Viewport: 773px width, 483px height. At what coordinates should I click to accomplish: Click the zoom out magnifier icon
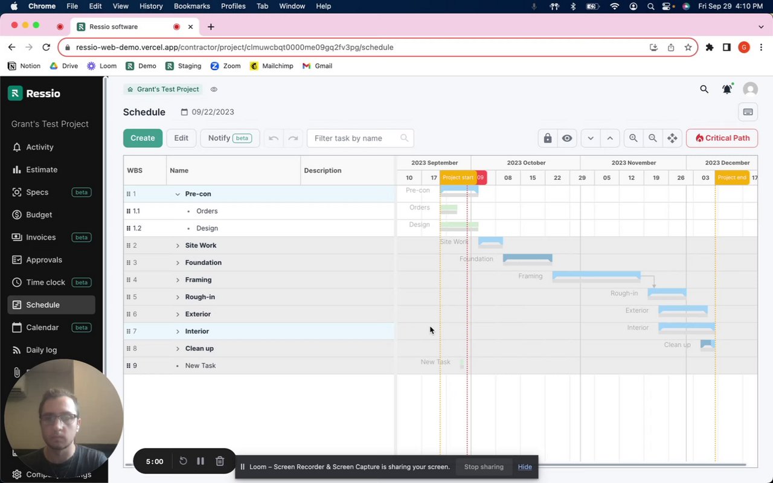653,138
